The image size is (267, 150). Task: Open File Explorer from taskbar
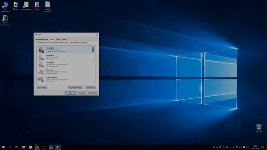coord(24,147)
